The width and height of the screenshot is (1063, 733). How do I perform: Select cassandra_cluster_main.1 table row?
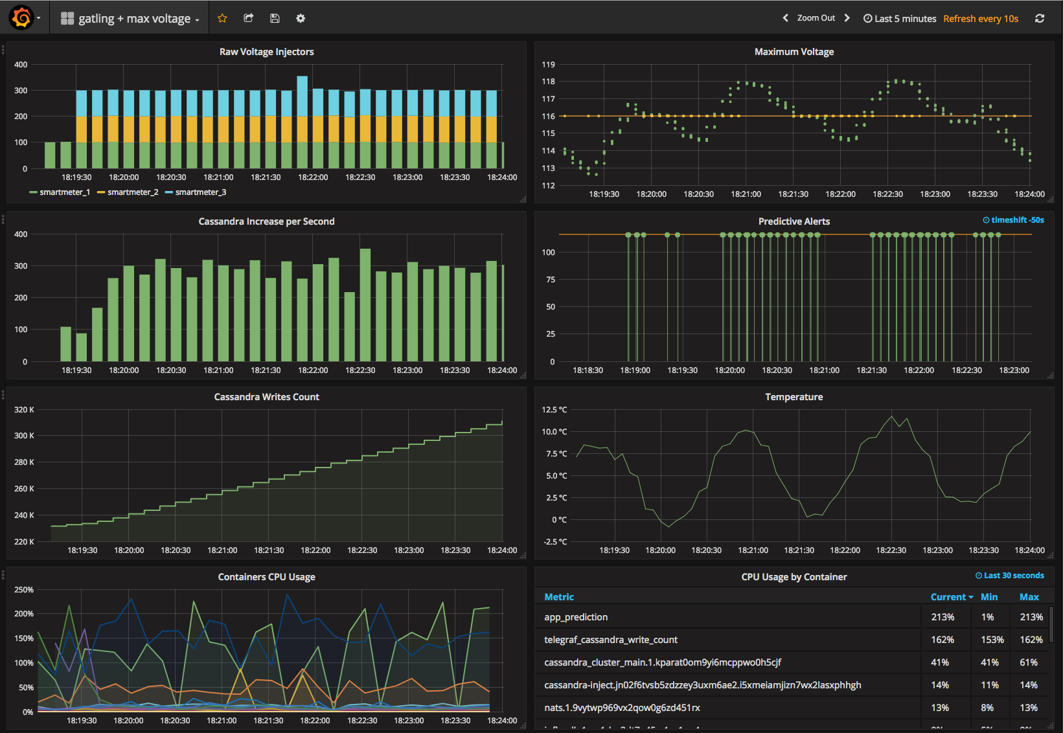click(792, 662)
